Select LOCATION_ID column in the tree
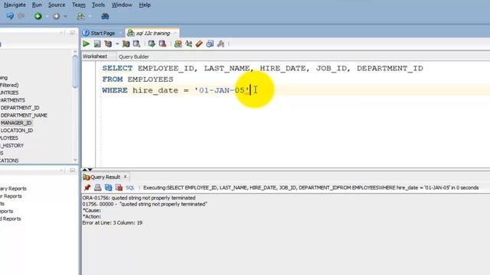This screenshot has width=490, height=275. click(17, 131)
